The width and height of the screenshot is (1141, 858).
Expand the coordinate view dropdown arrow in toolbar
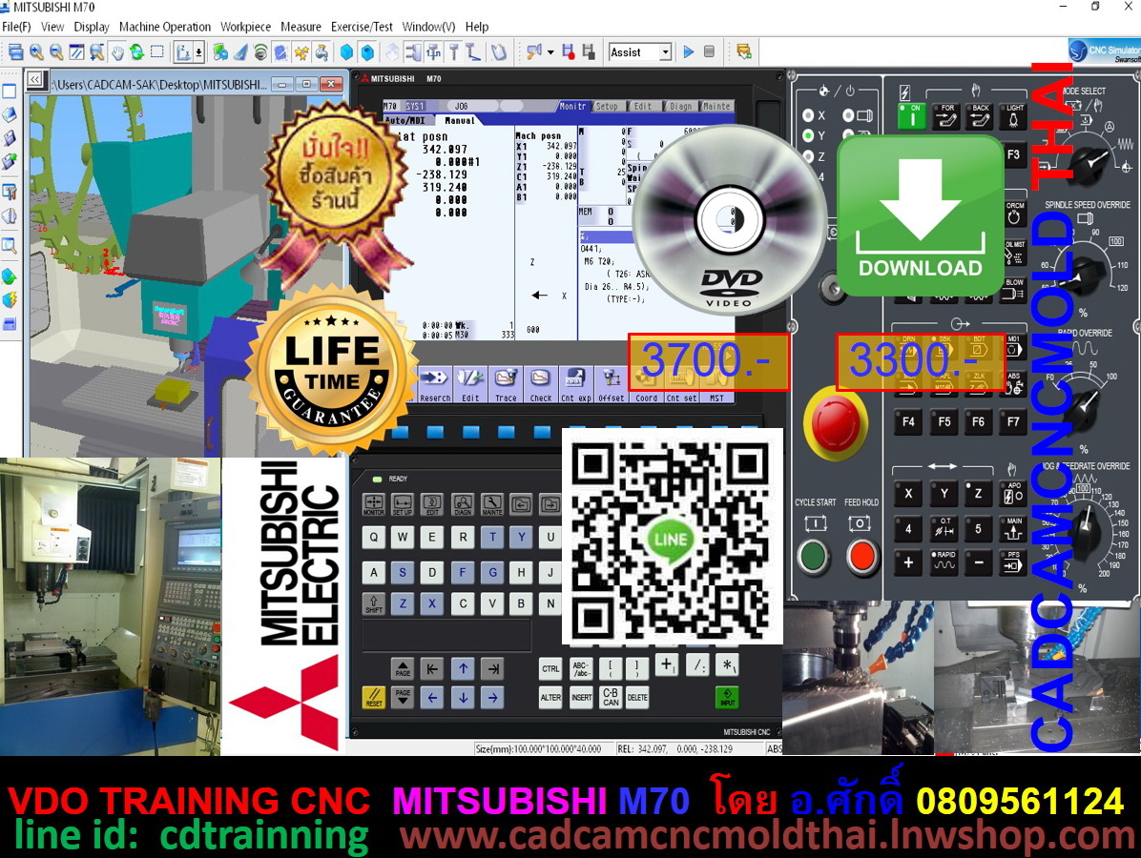(198, 52)
